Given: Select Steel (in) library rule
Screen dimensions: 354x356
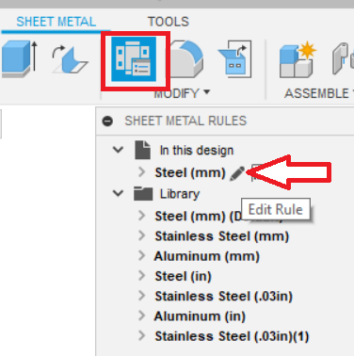Looking at the screenshot, I should click(183, 276).
